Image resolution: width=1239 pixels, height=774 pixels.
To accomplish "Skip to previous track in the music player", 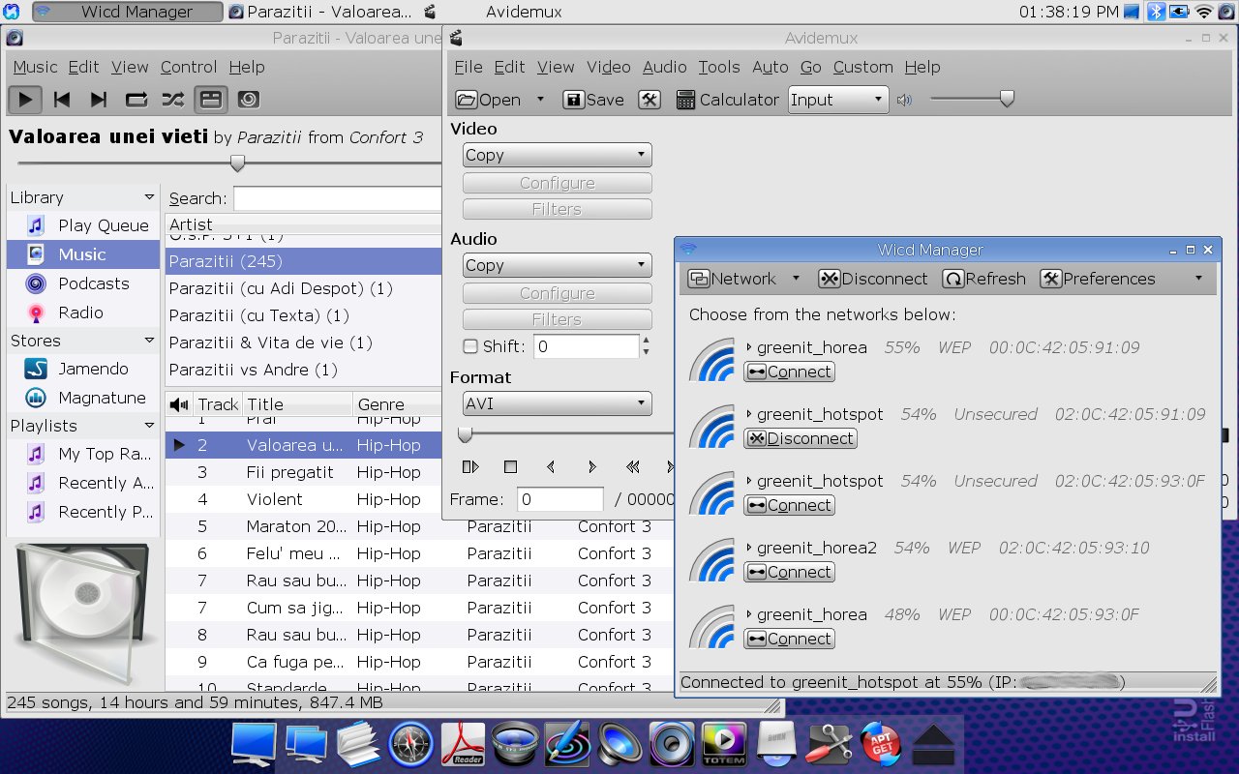I will (62, 99).
